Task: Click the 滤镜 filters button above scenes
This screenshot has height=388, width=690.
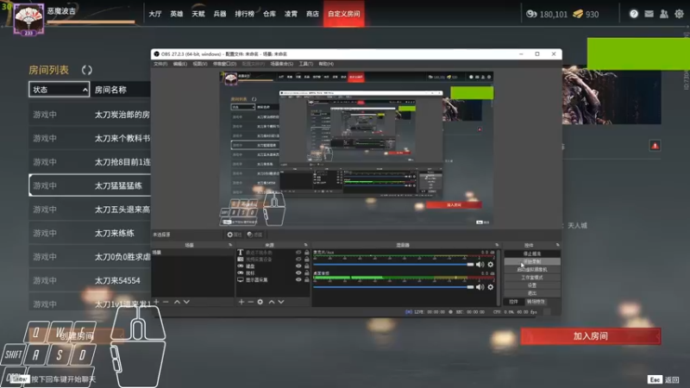Action: [x=254, y=235]
